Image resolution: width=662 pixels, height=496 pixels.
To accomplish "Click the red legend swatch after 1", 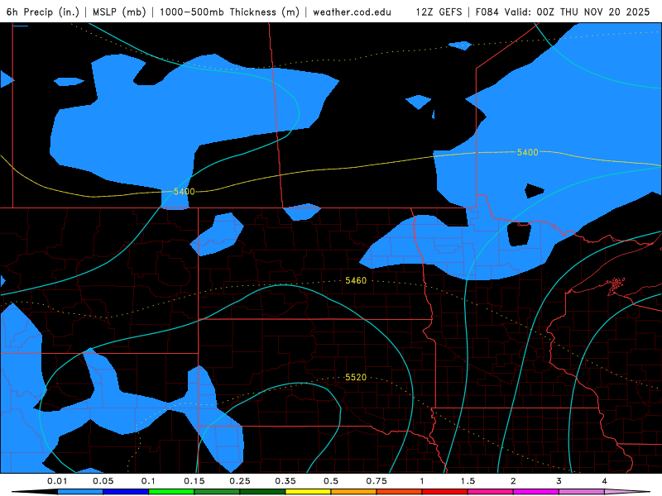I will coord(445,492).
